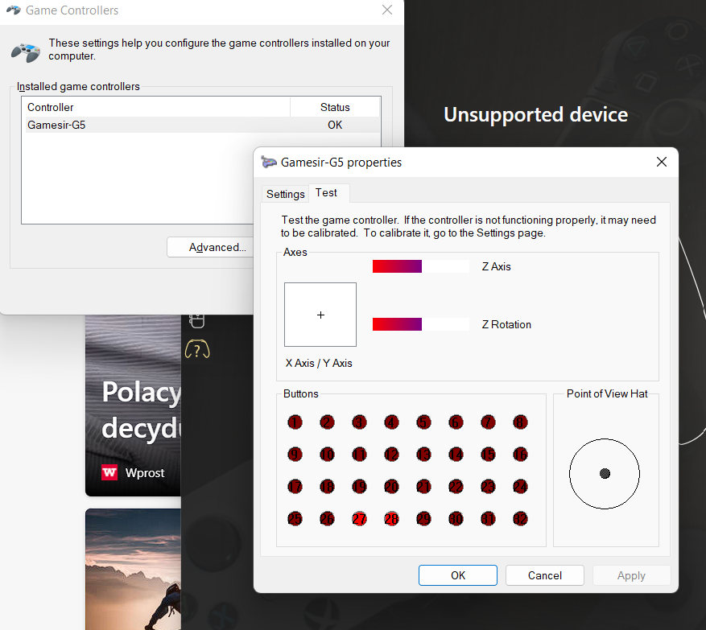Click the Z Axis progress bar
This screenshot has height=630, width=706.
pyautogui.click(x=420, y=266)
